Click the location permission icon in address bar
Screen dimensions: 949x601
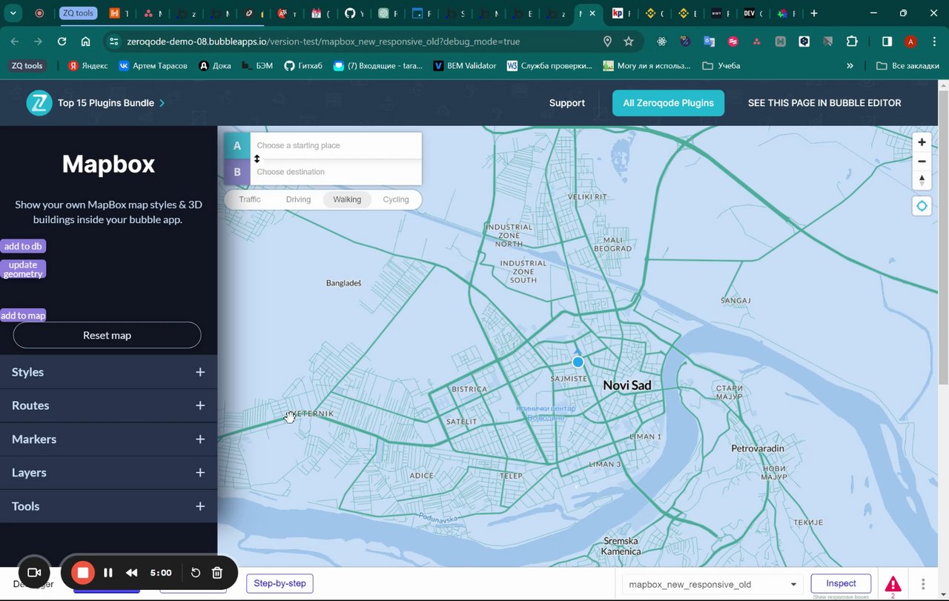607,41
